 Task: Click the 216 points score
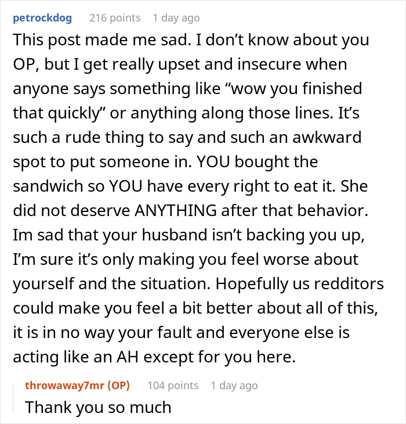tap(115, 18)
